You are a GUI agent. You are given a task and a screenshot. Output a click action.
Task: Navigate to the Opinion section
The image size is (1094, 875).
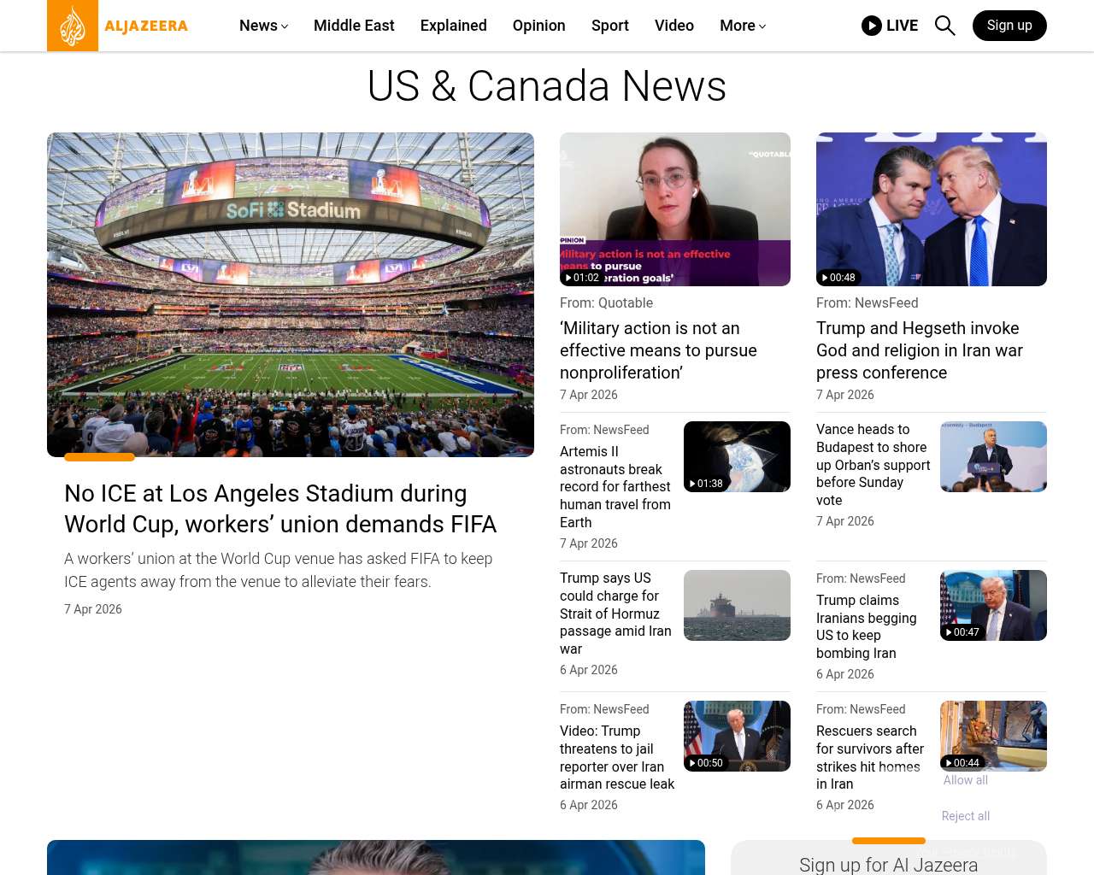[539, 26]
